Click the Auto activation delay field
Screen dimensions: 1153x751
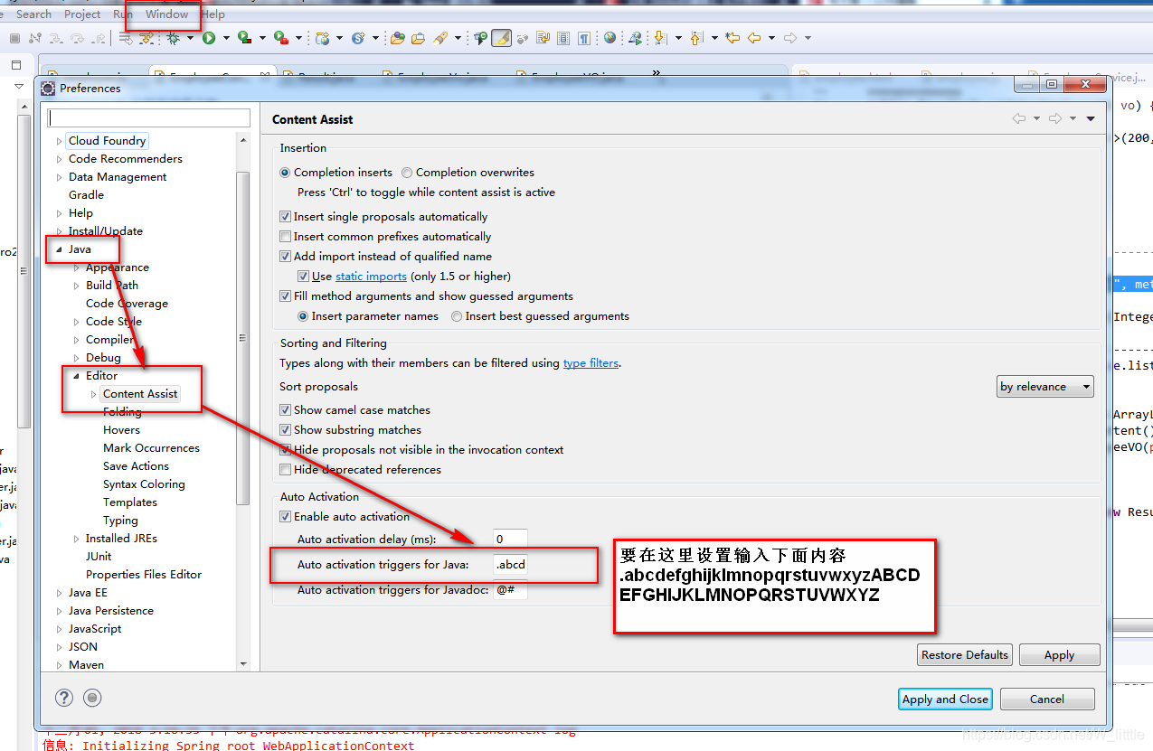pos(510,540)
